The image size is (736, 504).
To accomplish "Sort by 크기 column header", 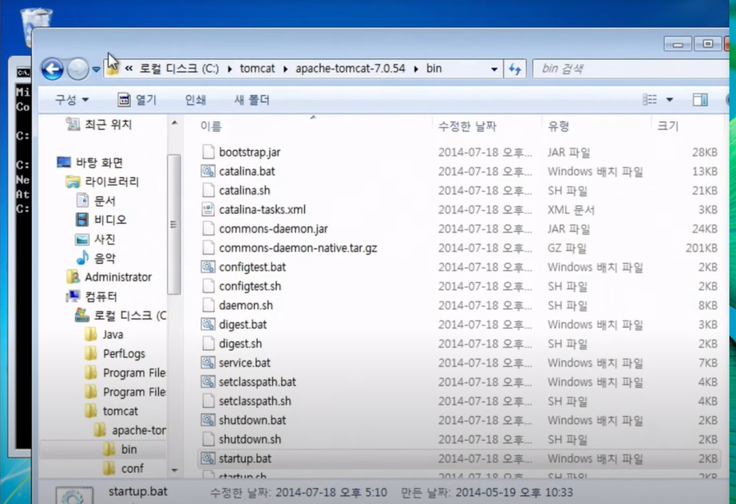I will click(x=668, y=126).
